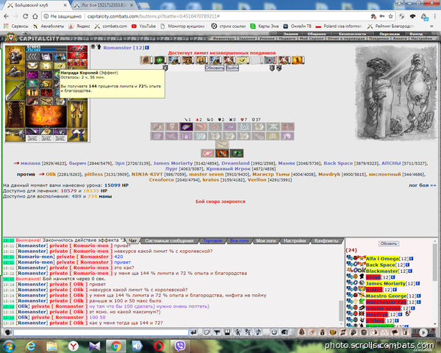
Task: Switch to the Все логи tab
Action: coord(239,240)
